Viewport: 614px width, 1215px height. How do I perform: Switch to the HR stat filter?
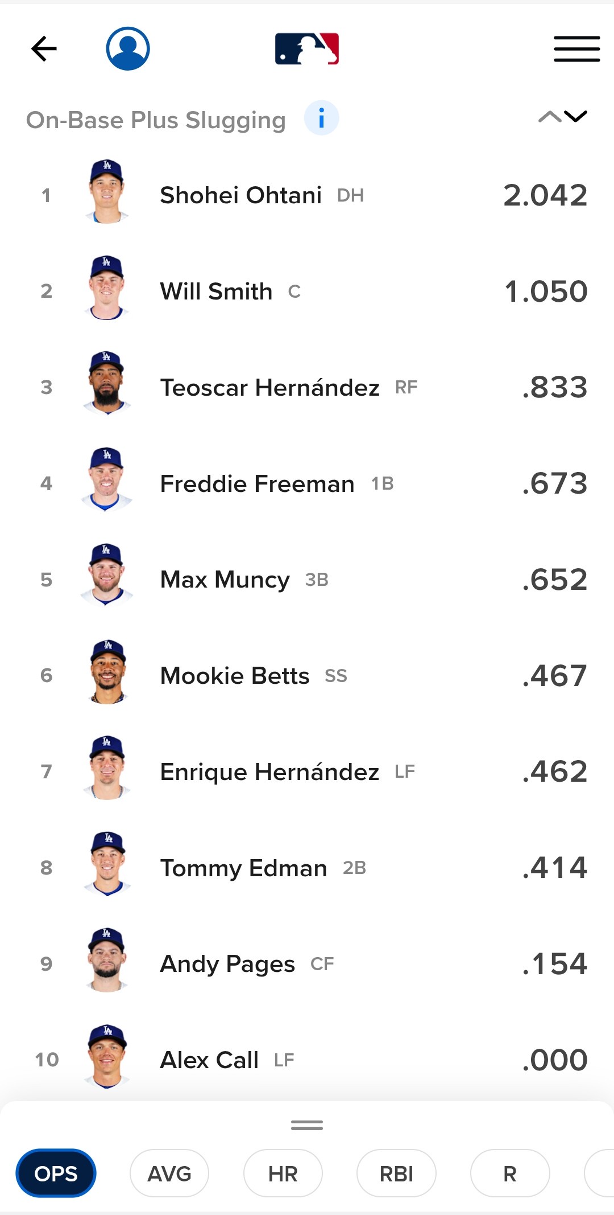click(283, 1173)
